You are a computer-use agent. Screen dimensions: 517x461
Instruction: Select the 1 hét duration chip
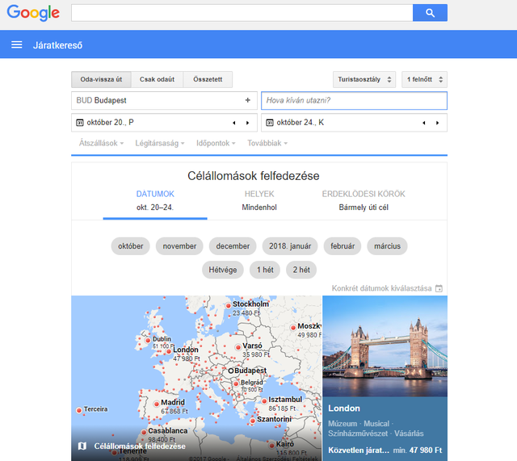tap(265, 270)
